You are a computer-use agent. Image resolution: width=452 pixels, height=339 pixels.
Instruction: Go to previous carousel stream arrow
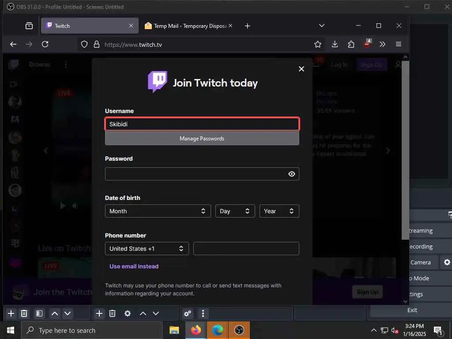pos(46,151)
